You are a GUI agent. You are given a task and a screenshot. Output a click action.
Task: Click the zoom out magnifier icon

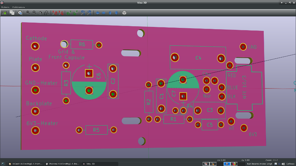pyautogui.click(x=34, y=13)
